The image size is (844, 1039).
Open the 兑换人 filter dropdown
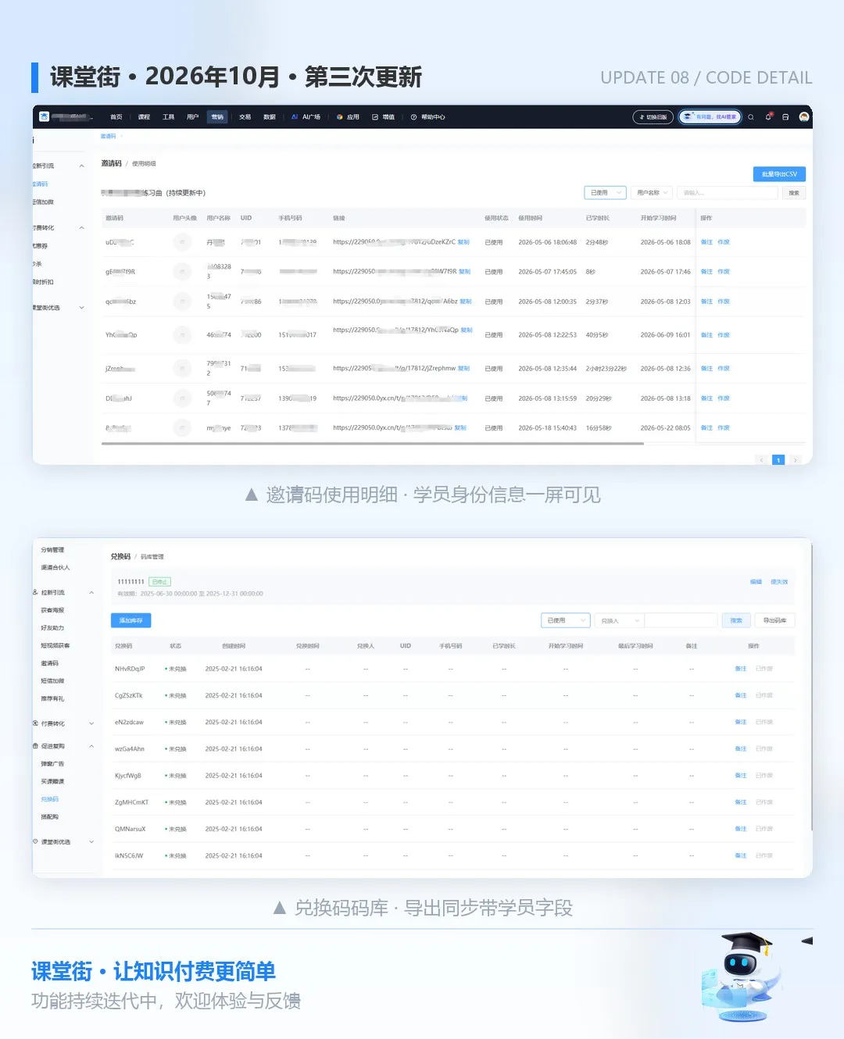pyautogui.click(x=620, y=620)
